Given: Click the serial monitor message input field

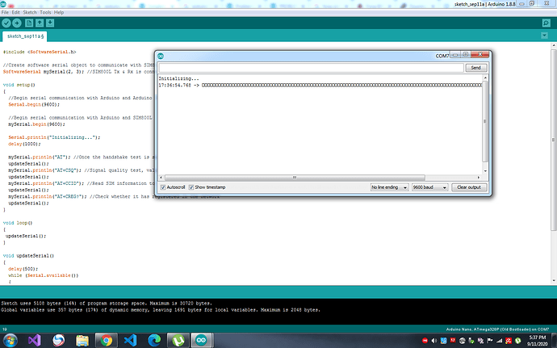Looking at the screenshot, I should pos(311,68).
